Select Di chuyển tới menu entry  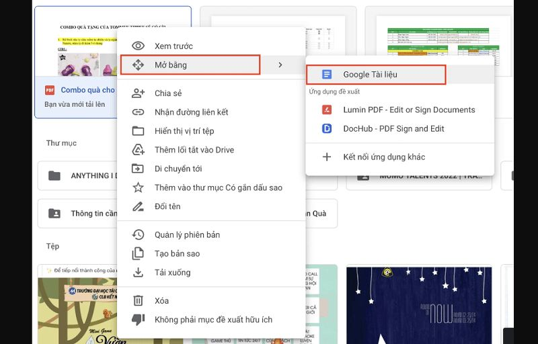pyautogui.click(x=211, y=169)
